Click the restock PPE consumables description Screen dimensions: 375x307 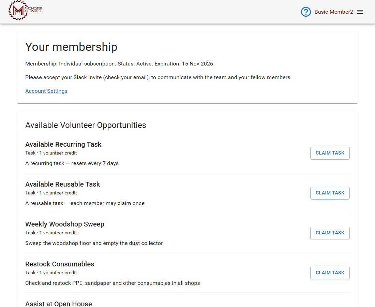[112, 283]
